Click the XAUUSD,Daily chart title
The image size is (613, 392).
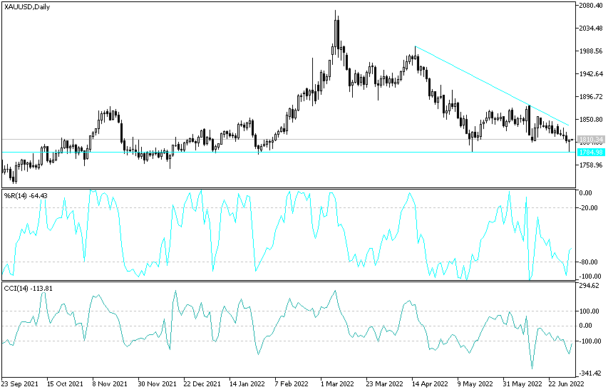(x=27, y=6)
